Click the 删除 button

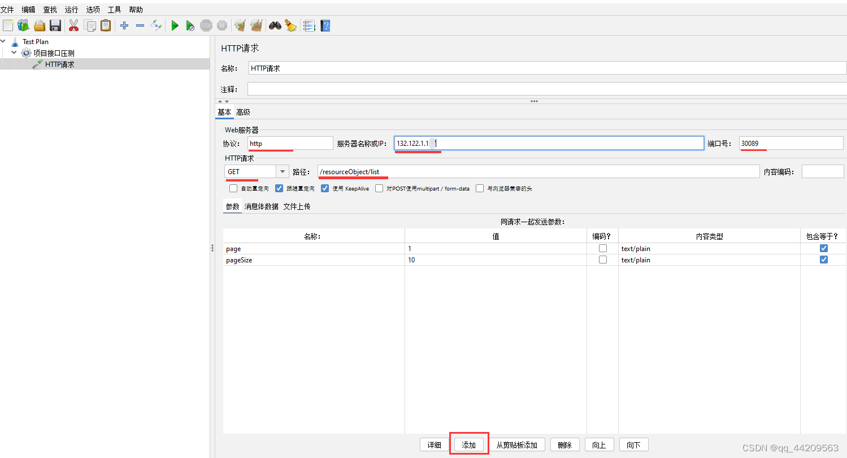pos(565,445)
